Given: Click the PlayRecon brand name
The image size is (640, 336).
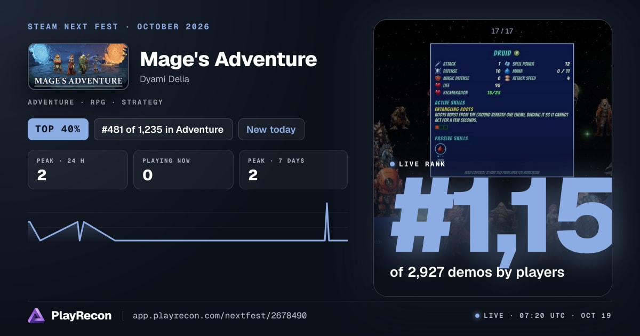Looking at the screenshot, I should coord(81,316).
